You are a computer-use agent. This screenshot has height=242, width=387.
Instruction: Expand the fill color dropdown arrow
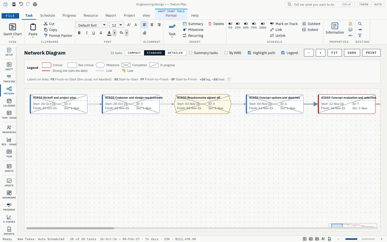tap(127, 33)
